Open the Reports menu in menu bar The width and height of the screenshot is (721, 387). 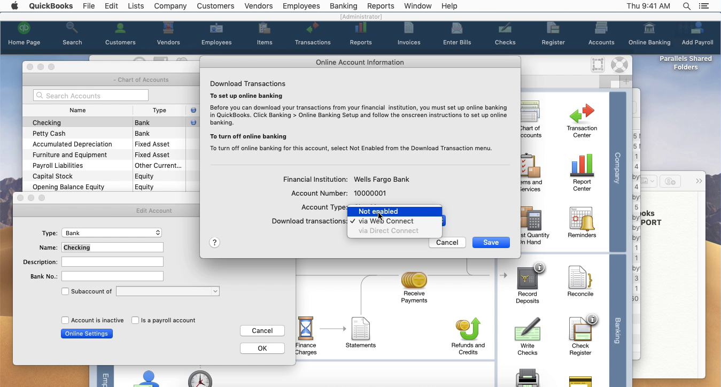[381, 6]
